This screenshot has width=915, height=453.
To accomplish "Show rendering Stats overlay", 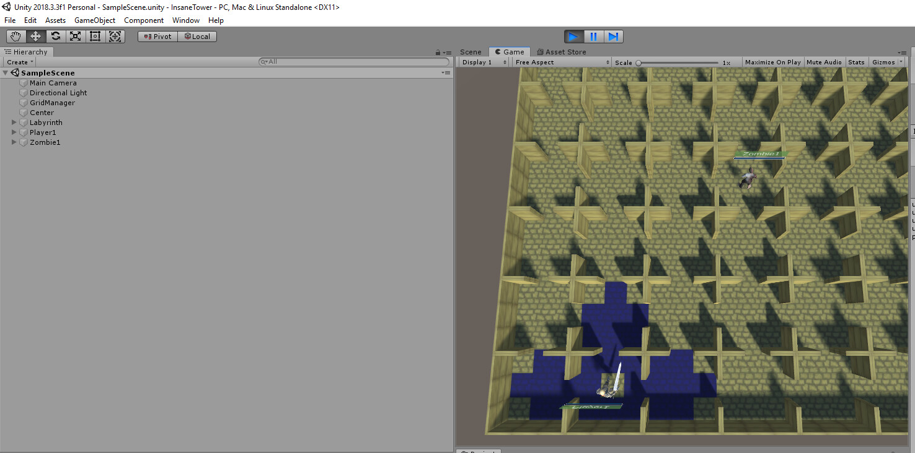I will point(856,62).
